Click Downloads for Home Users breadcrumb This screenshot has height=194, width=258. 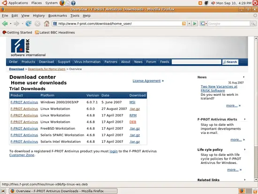pos(46,69)
